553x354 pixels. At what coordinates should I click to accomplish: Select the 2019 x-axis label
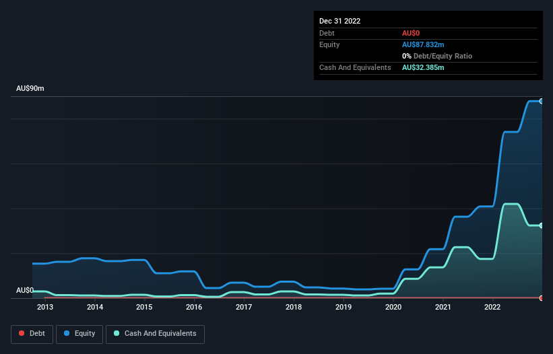point(343,307)
